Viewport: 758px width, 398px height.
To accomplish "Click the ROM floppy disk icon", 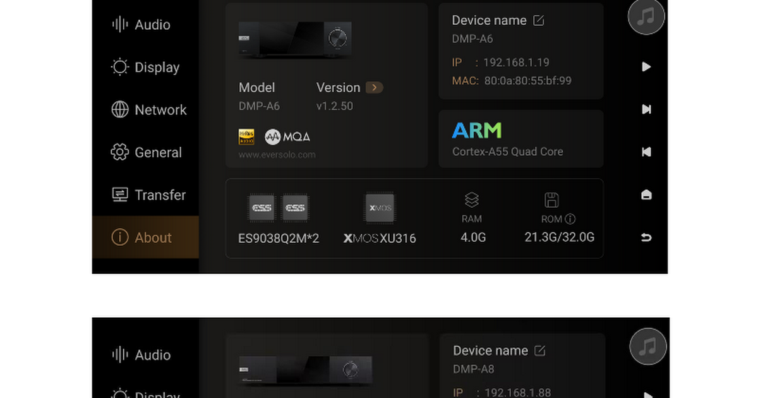I will pyautogui.click(x=551, y=200).
